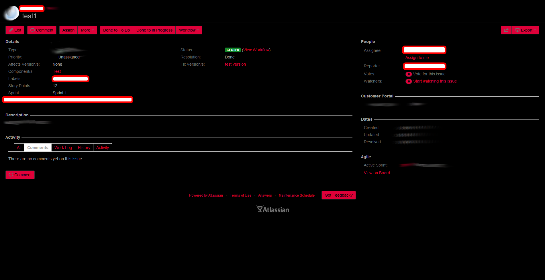Click the CLOSED status lozenge

[x=233, y=50]
